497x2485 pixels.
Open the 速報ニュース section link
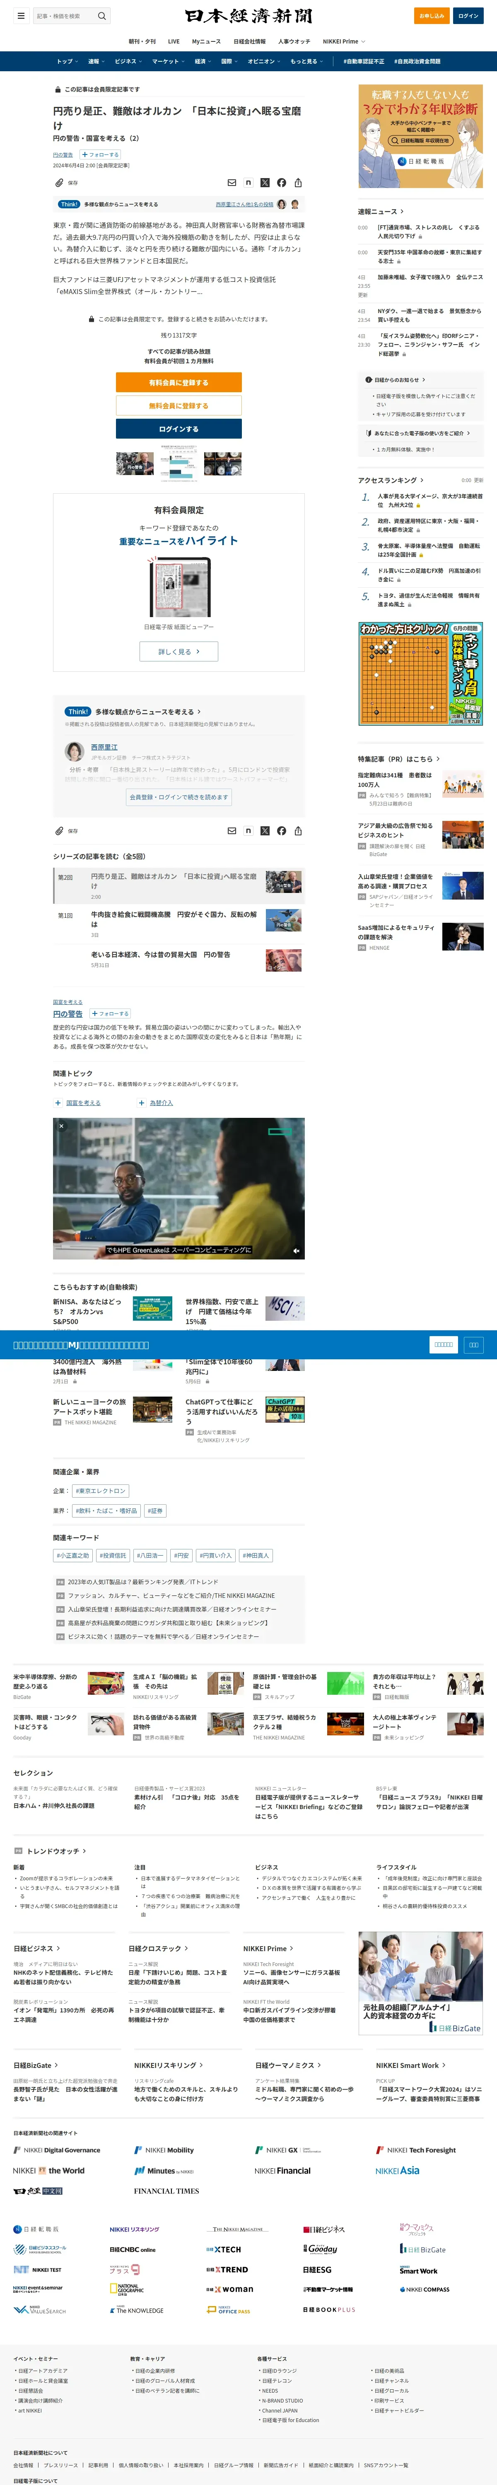click(380, 211)
